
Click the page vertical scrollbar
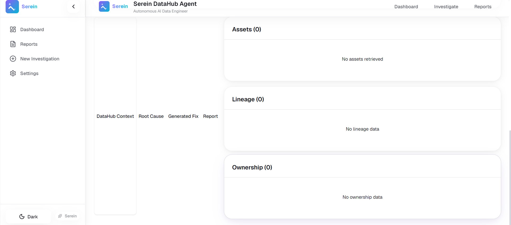coord(510,176)
